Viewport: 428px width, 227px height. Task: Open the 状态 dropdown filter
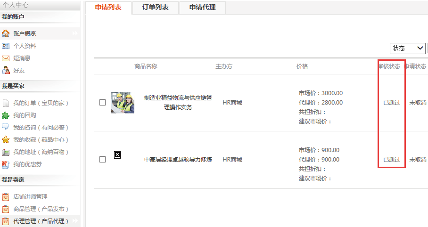point(407,48)
